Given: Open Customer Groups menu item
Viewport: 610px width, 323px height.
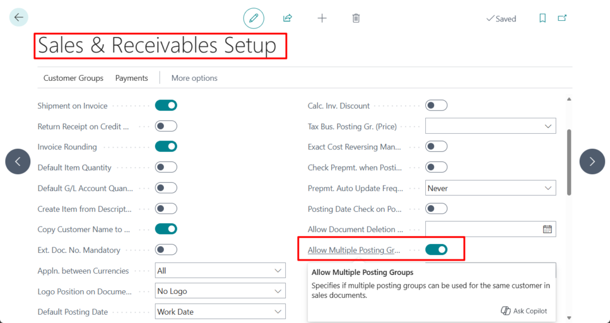Looking at the screenshot, I should (x=73, y=78).
